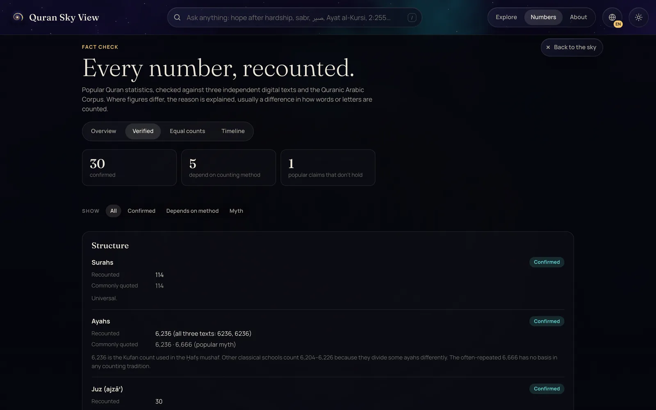Click the Surahs entry heading

tap(102, 262)
